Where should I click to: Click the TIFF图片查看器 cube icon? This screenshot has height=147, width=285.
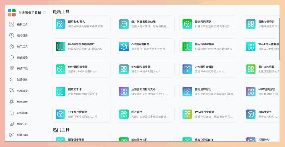click(x=60, y=114)
